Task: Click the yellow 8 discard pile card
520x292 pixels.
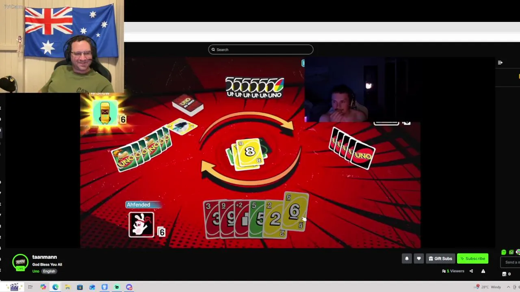Action: tap(249, 152)
